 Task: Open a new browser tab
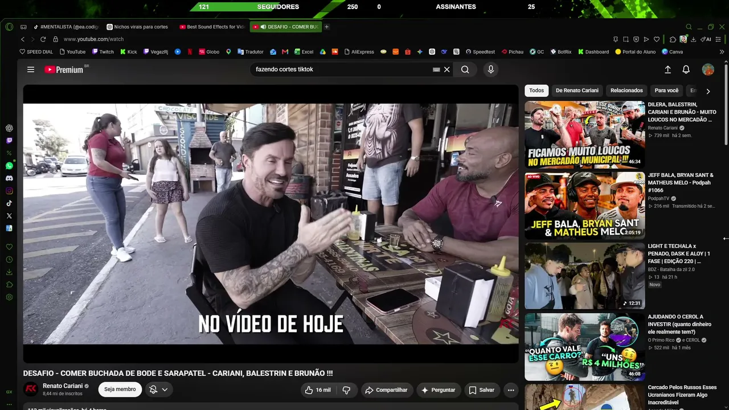coord(327,27)
